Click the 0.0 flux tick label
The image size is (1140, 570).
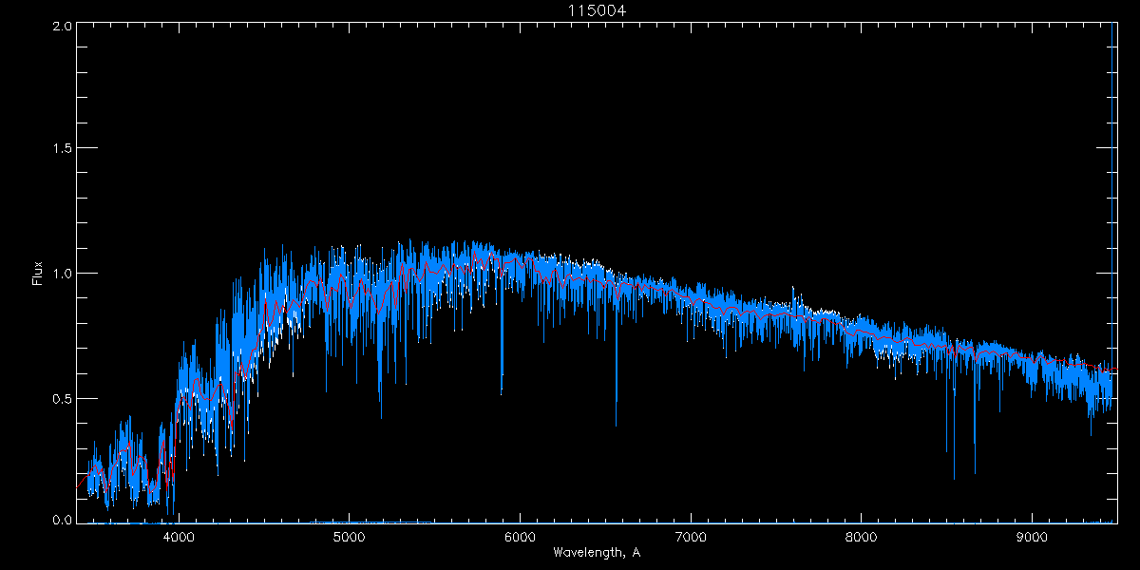click(62, 520)
